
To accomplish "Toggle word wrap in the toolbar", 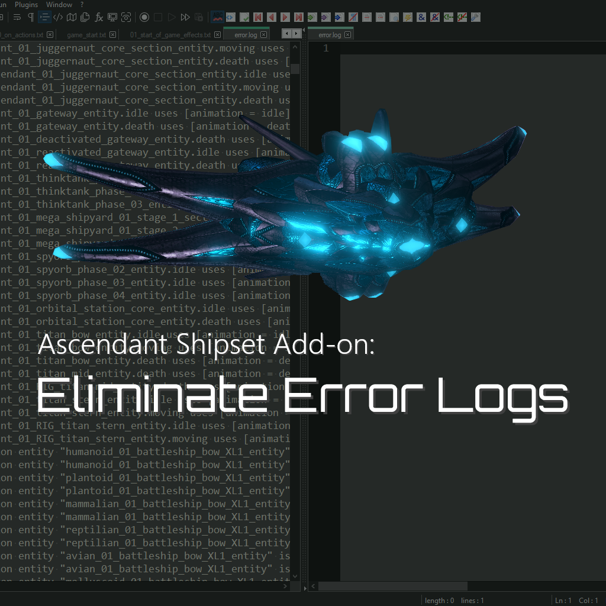I will tap(17, 17).
